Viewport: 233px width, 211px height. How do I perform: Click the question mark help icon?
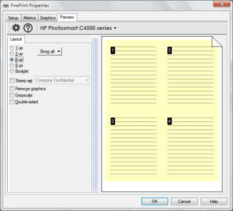tap(28, 28)
